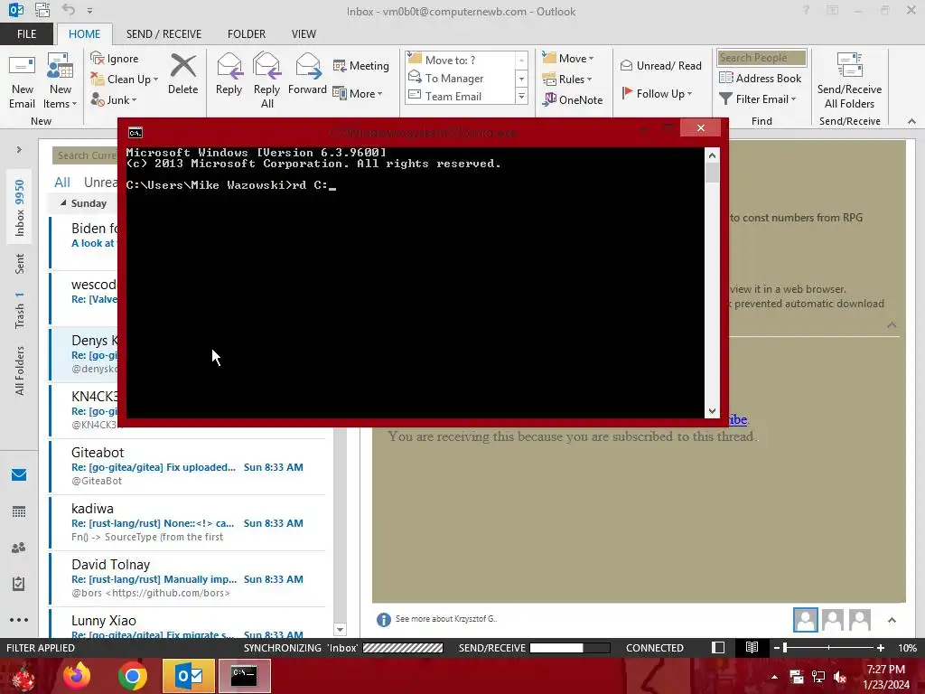Expand the folder pane
The height and width of the screenshot is (694, 925).
tap(19, 150)
